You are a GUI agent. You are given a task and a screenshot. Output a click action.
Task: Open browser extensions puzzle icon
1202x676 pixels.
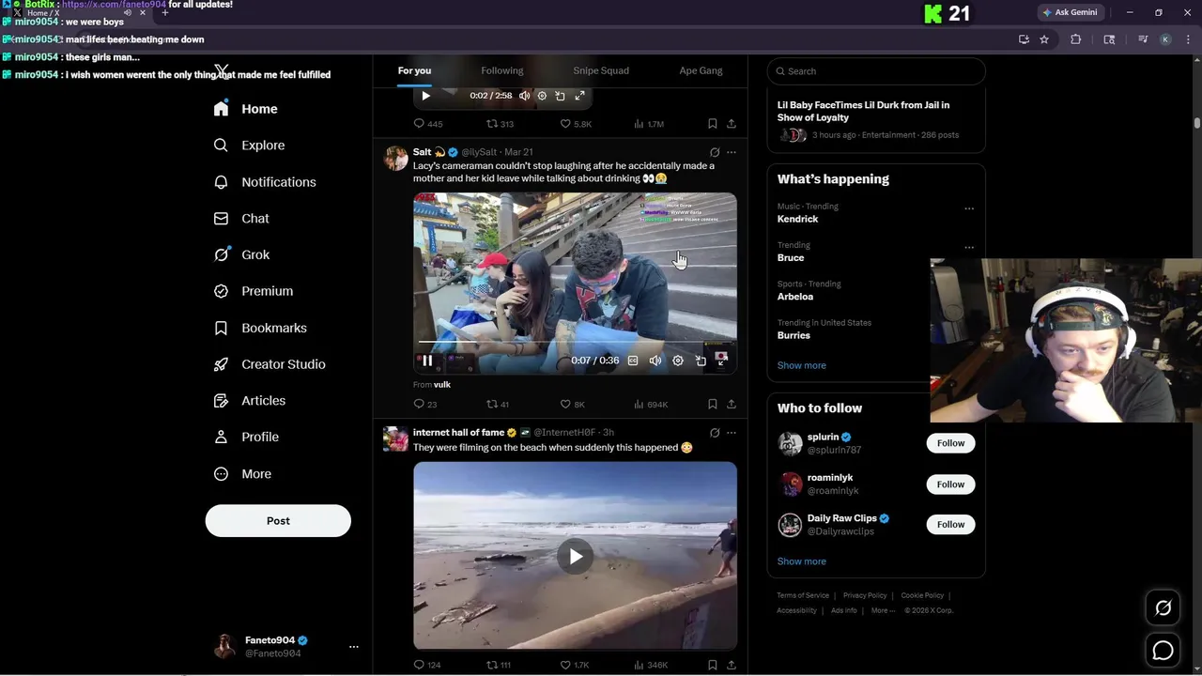point(1076,39)
